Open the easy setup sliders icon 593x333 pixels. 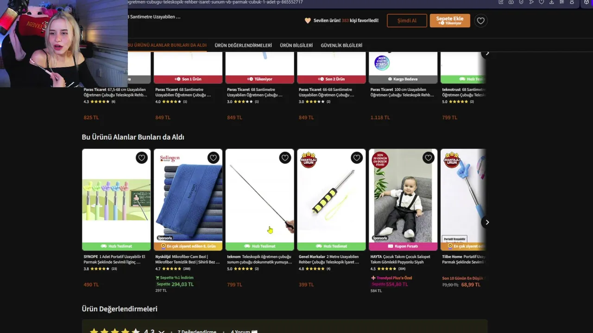(561, 2)
